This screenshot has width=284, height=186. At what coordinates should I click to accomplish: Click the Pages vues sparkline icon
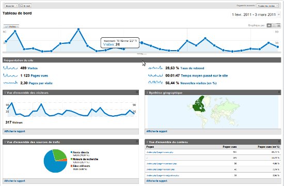10,75
